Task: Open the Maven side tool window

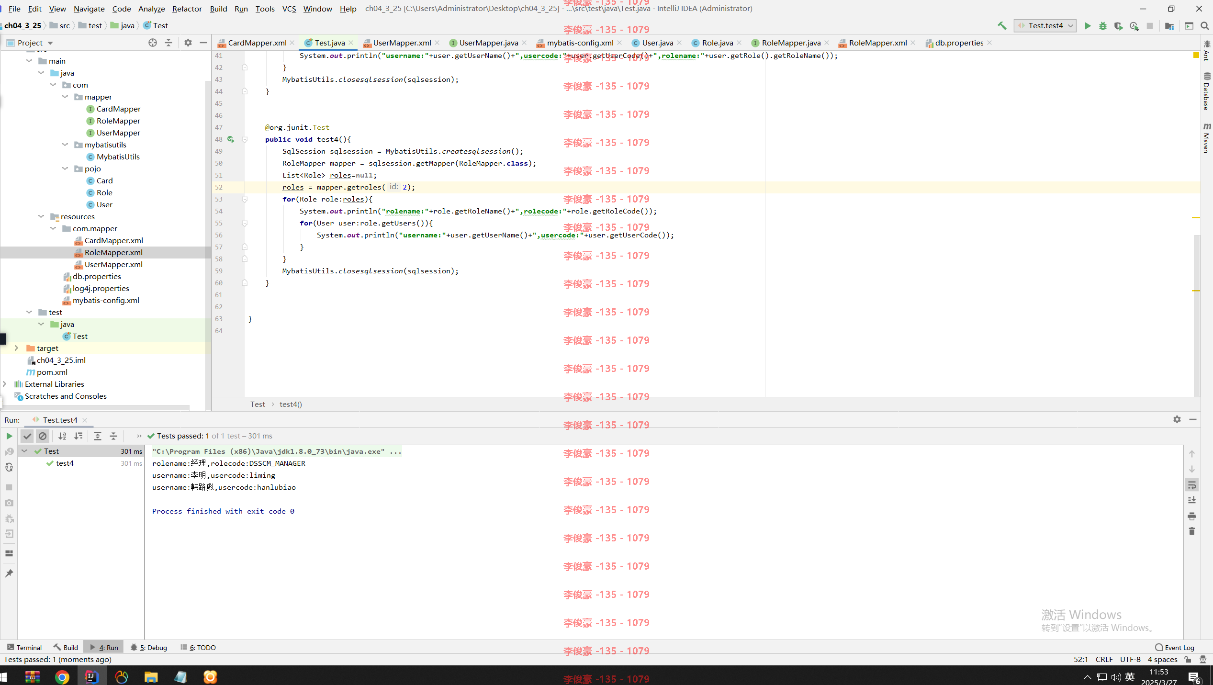Action: [x=1207, y=138]
